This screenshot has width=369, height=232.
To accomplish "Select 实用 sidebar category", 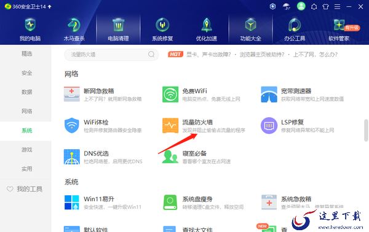I will 27,169.
